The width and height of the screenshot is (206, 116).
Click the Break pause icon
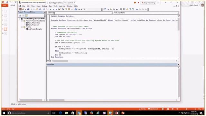(x=53, y=9)
